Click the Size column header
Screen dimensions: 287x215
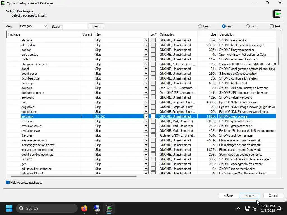pyautogui.click(x=207, y=34)
